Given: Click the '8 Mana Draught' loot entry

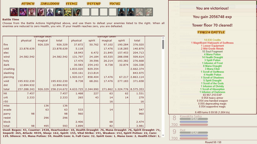Looking at the screenshot, I should tap(212, 66).
